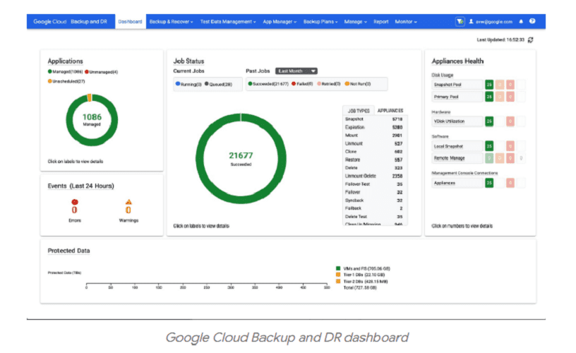Open VDisk Utilization red 0 count
This screenshot has height=353, width=576.
pyautogui.click(x=510, y=121)
